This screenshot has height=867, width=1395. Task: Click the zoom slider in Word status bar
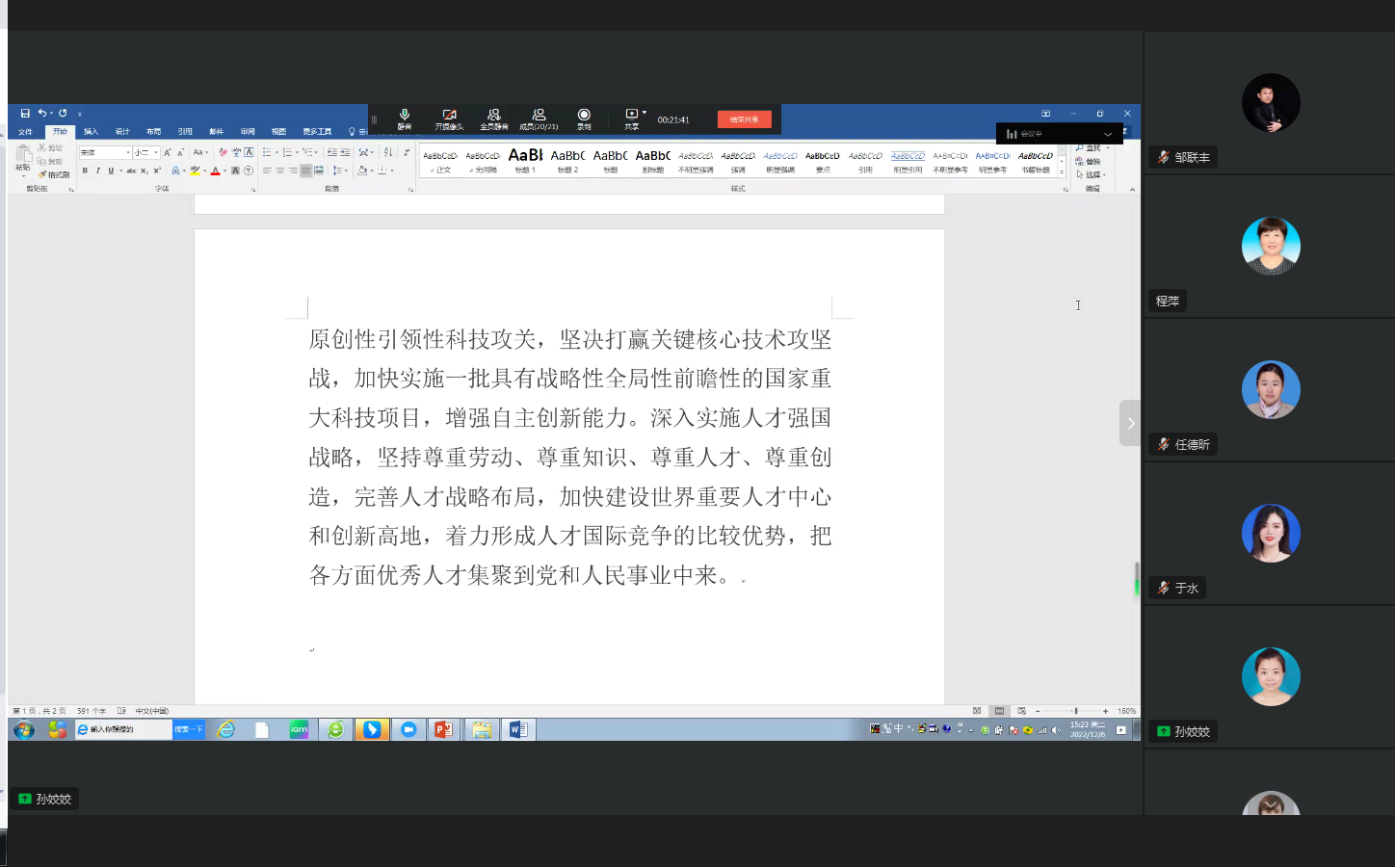[1075, 711]
